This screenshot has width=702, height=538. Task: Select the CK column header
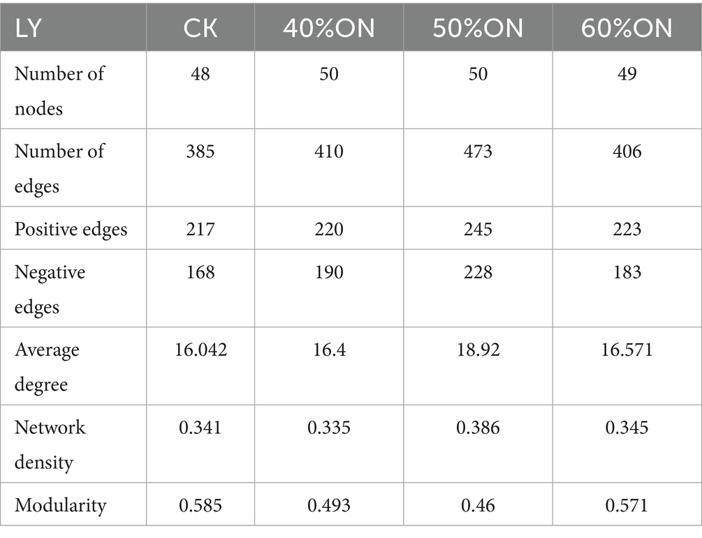(x=200, y=28)
